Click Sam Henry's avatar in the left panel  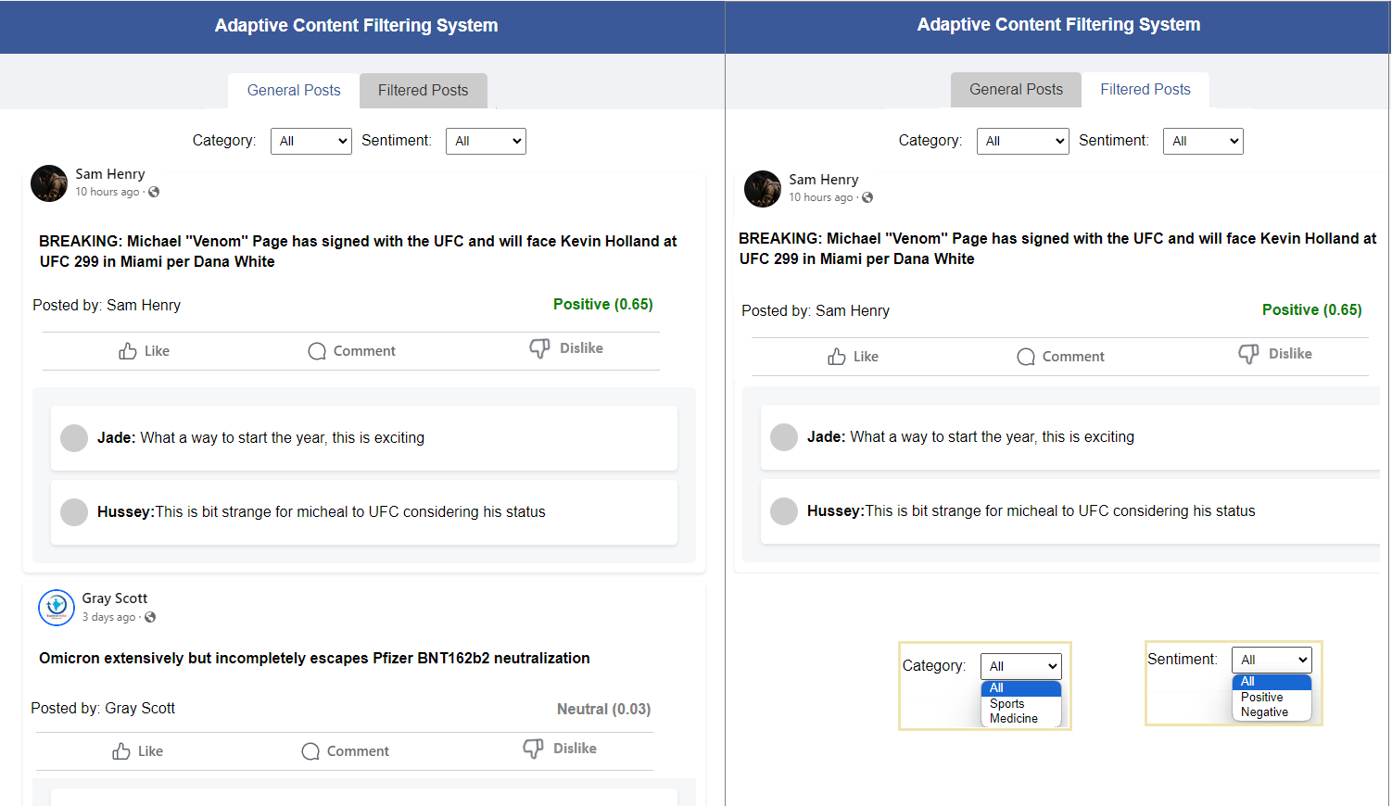[49, 183]
